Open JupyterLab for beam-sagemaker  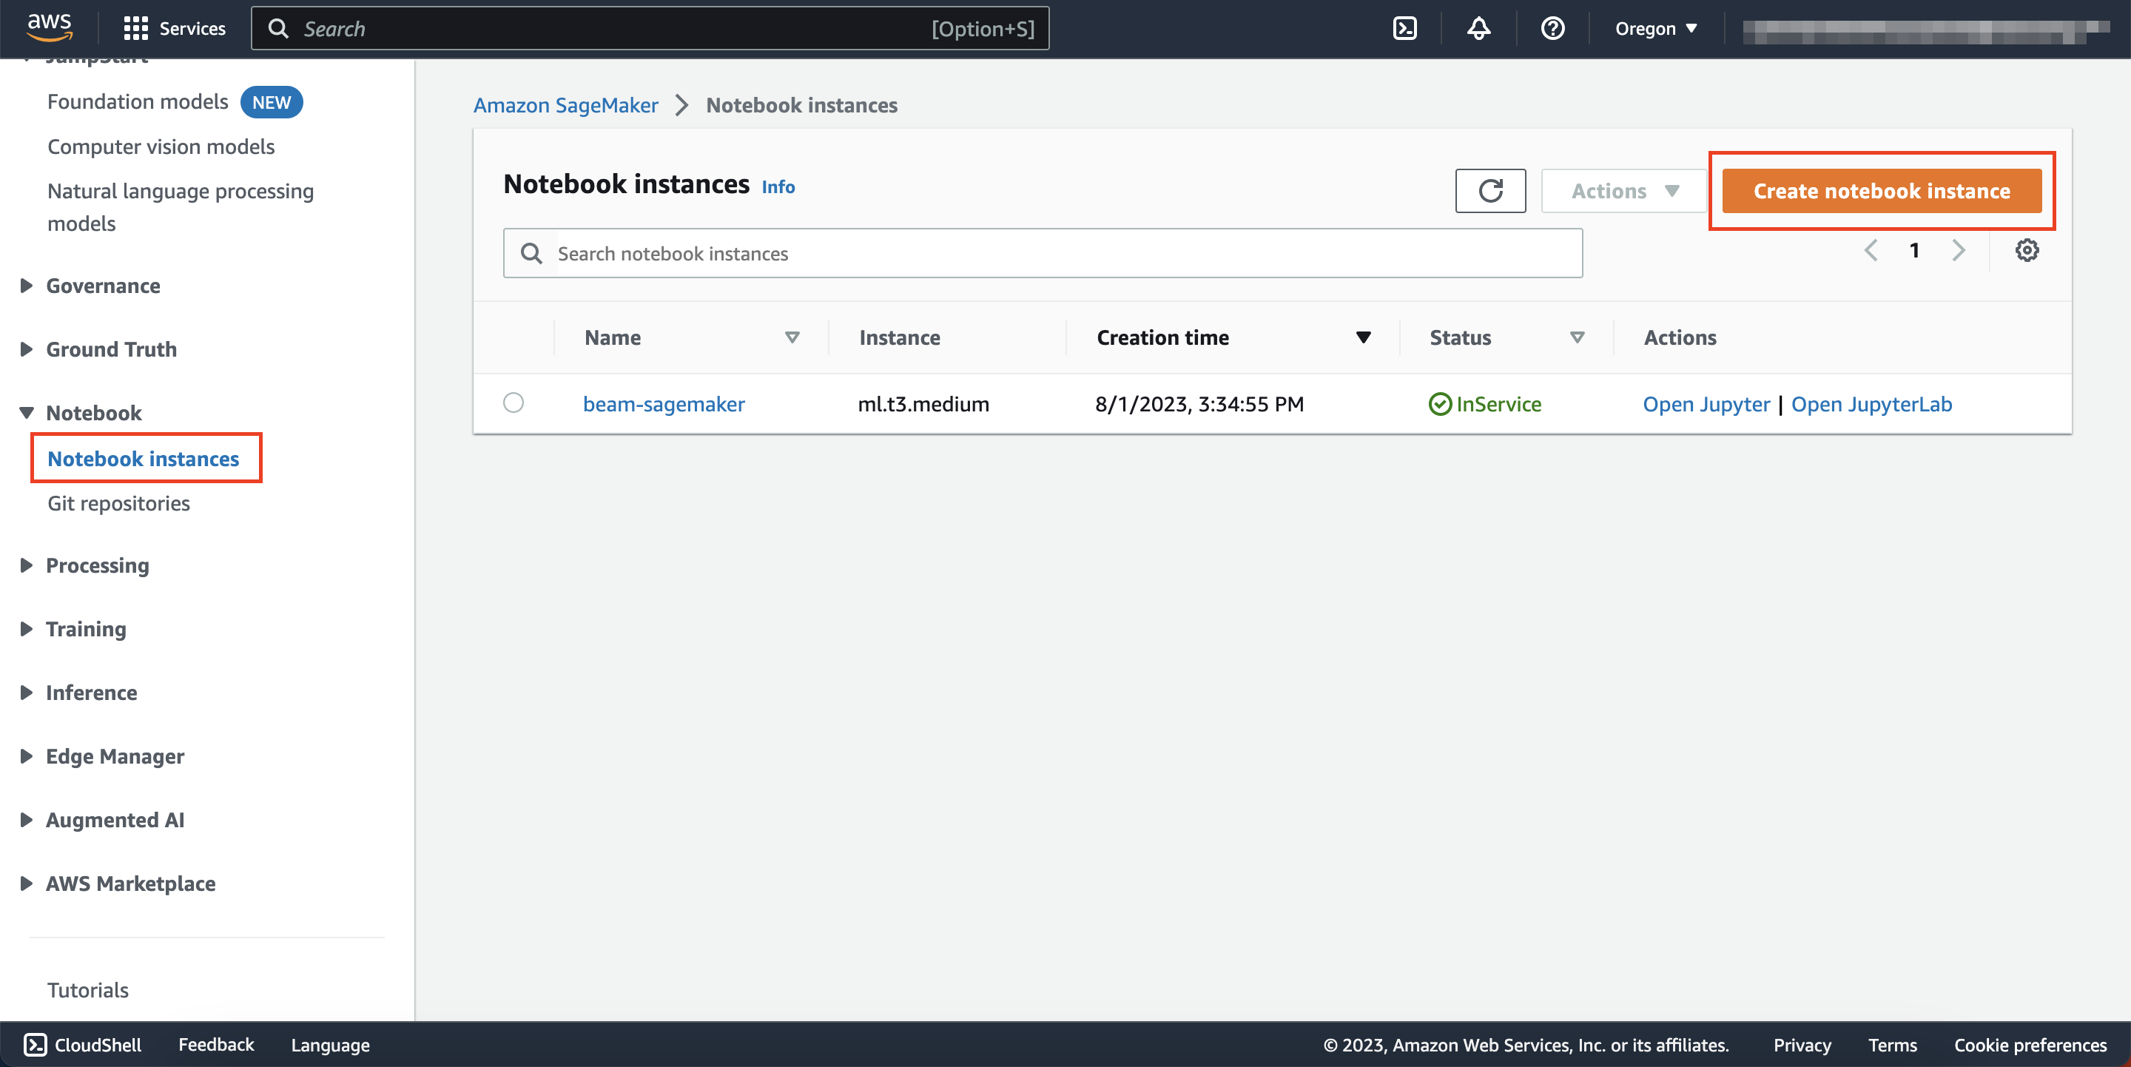pyautogui.click(x=1871, y=404)
